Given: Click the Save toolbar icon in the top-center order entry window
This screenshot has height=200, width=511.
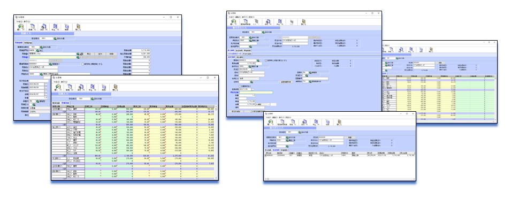Looking at the screenshot, I should [x=268, y=22].
